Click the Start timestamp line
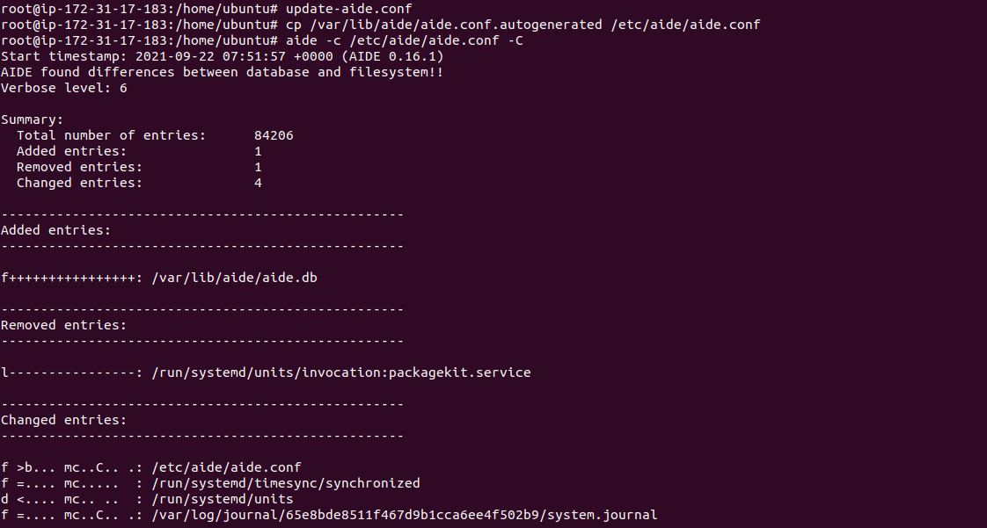The width and height of the screenshot is (987, 528). [x=223, y=56]
